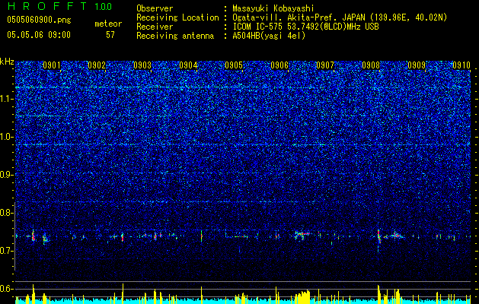Click the strong meteor echo just after 0908
The image size is (479, 304).
point(378,236)
